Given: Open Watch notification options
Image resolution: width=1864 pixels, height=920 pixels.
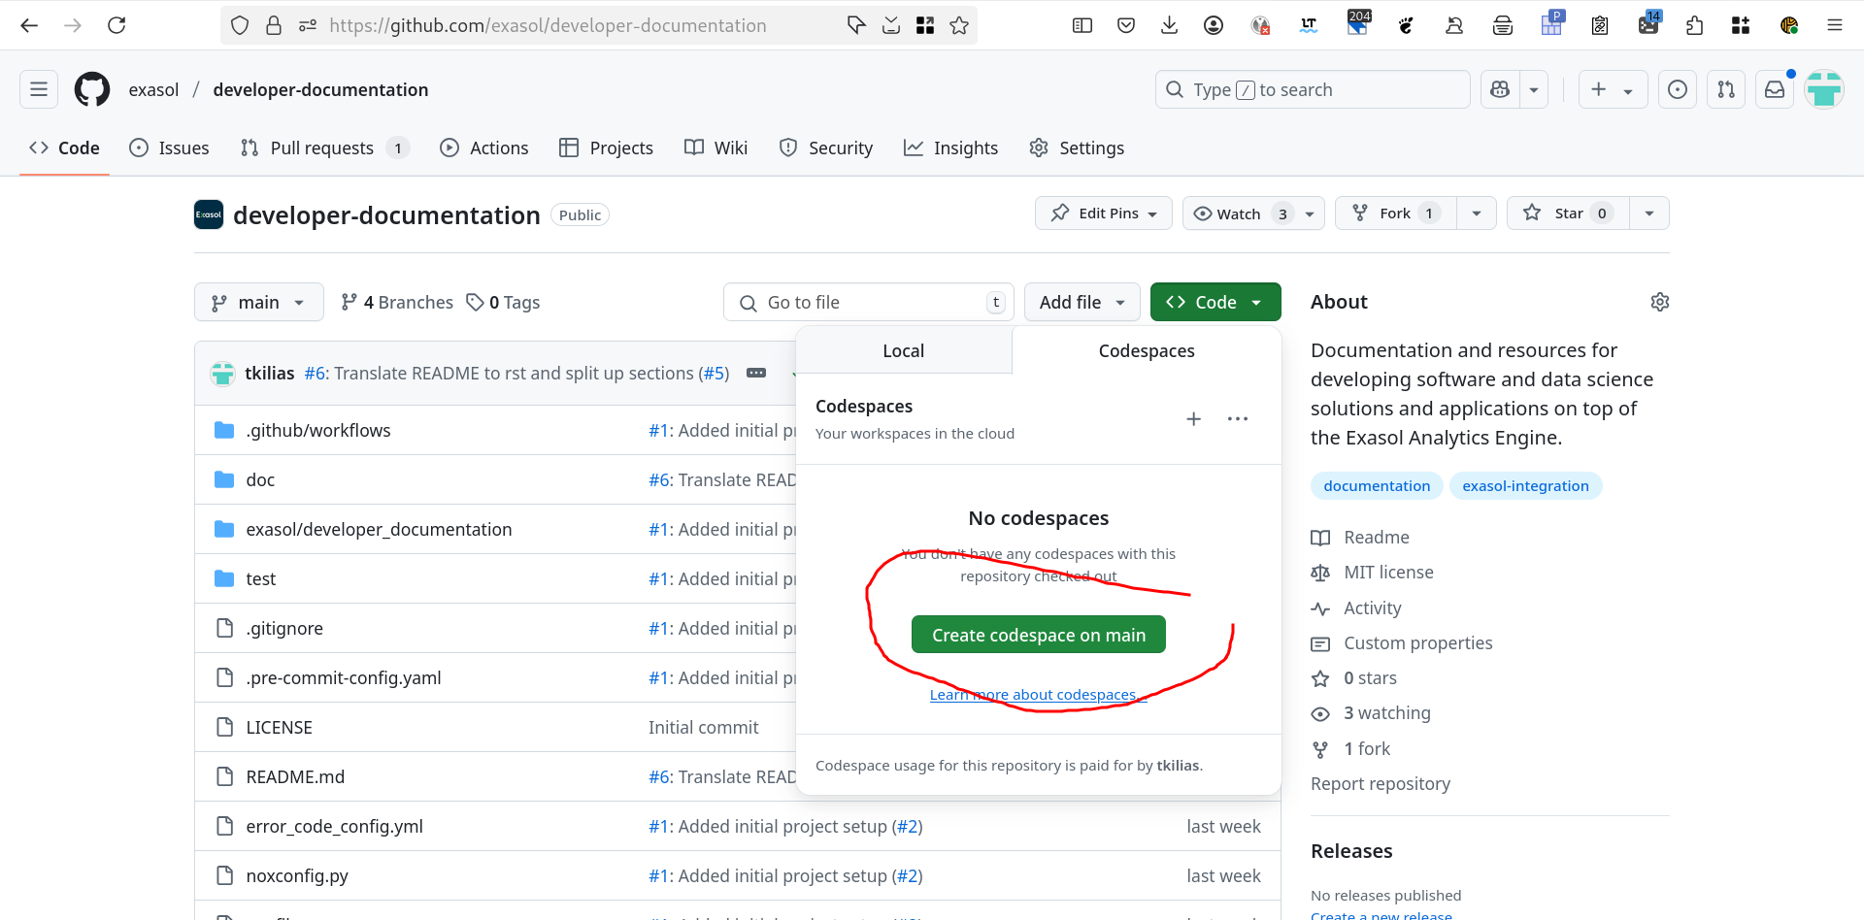Looking at the screenshot, I should coord(1253,214).
